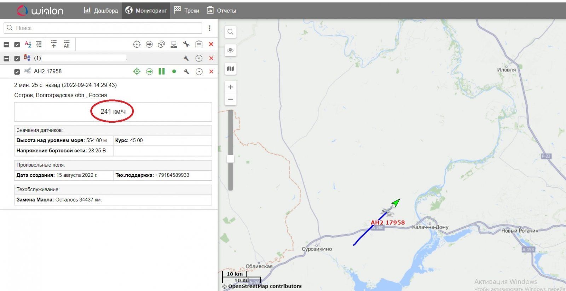Sort units with the A-Z icon

coord(28,44)
